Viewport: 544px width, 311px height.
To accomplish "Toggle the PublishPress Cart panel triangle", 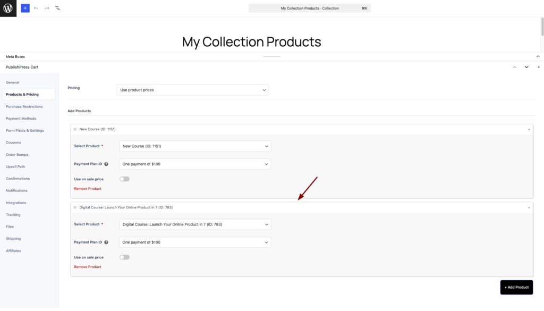I will (x=539, y=67).
